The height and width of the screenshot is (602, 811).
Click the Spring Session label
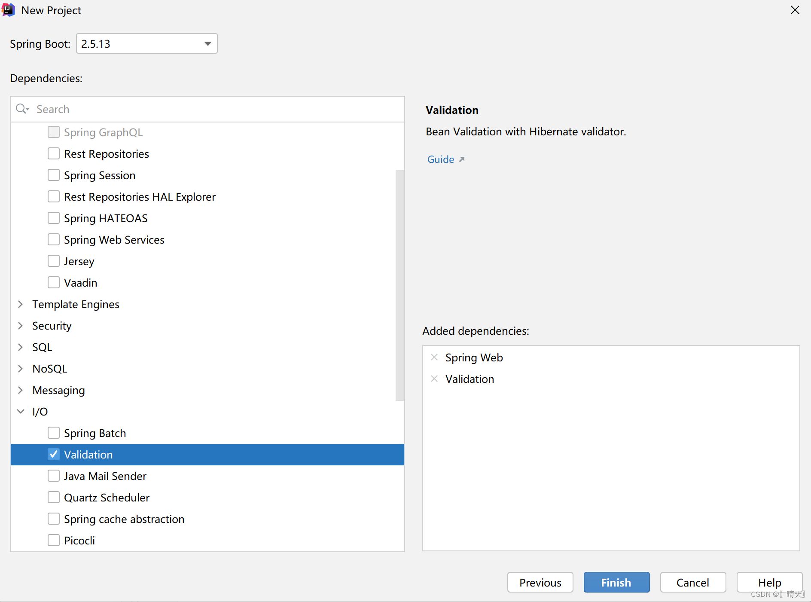click(x=100, y=175)
